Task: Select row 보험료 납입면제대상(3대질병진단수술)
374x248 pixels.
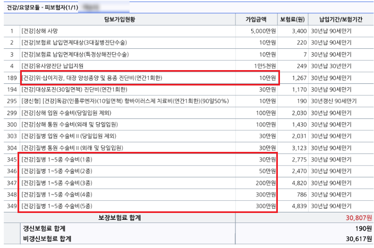Action: point(189,42)
